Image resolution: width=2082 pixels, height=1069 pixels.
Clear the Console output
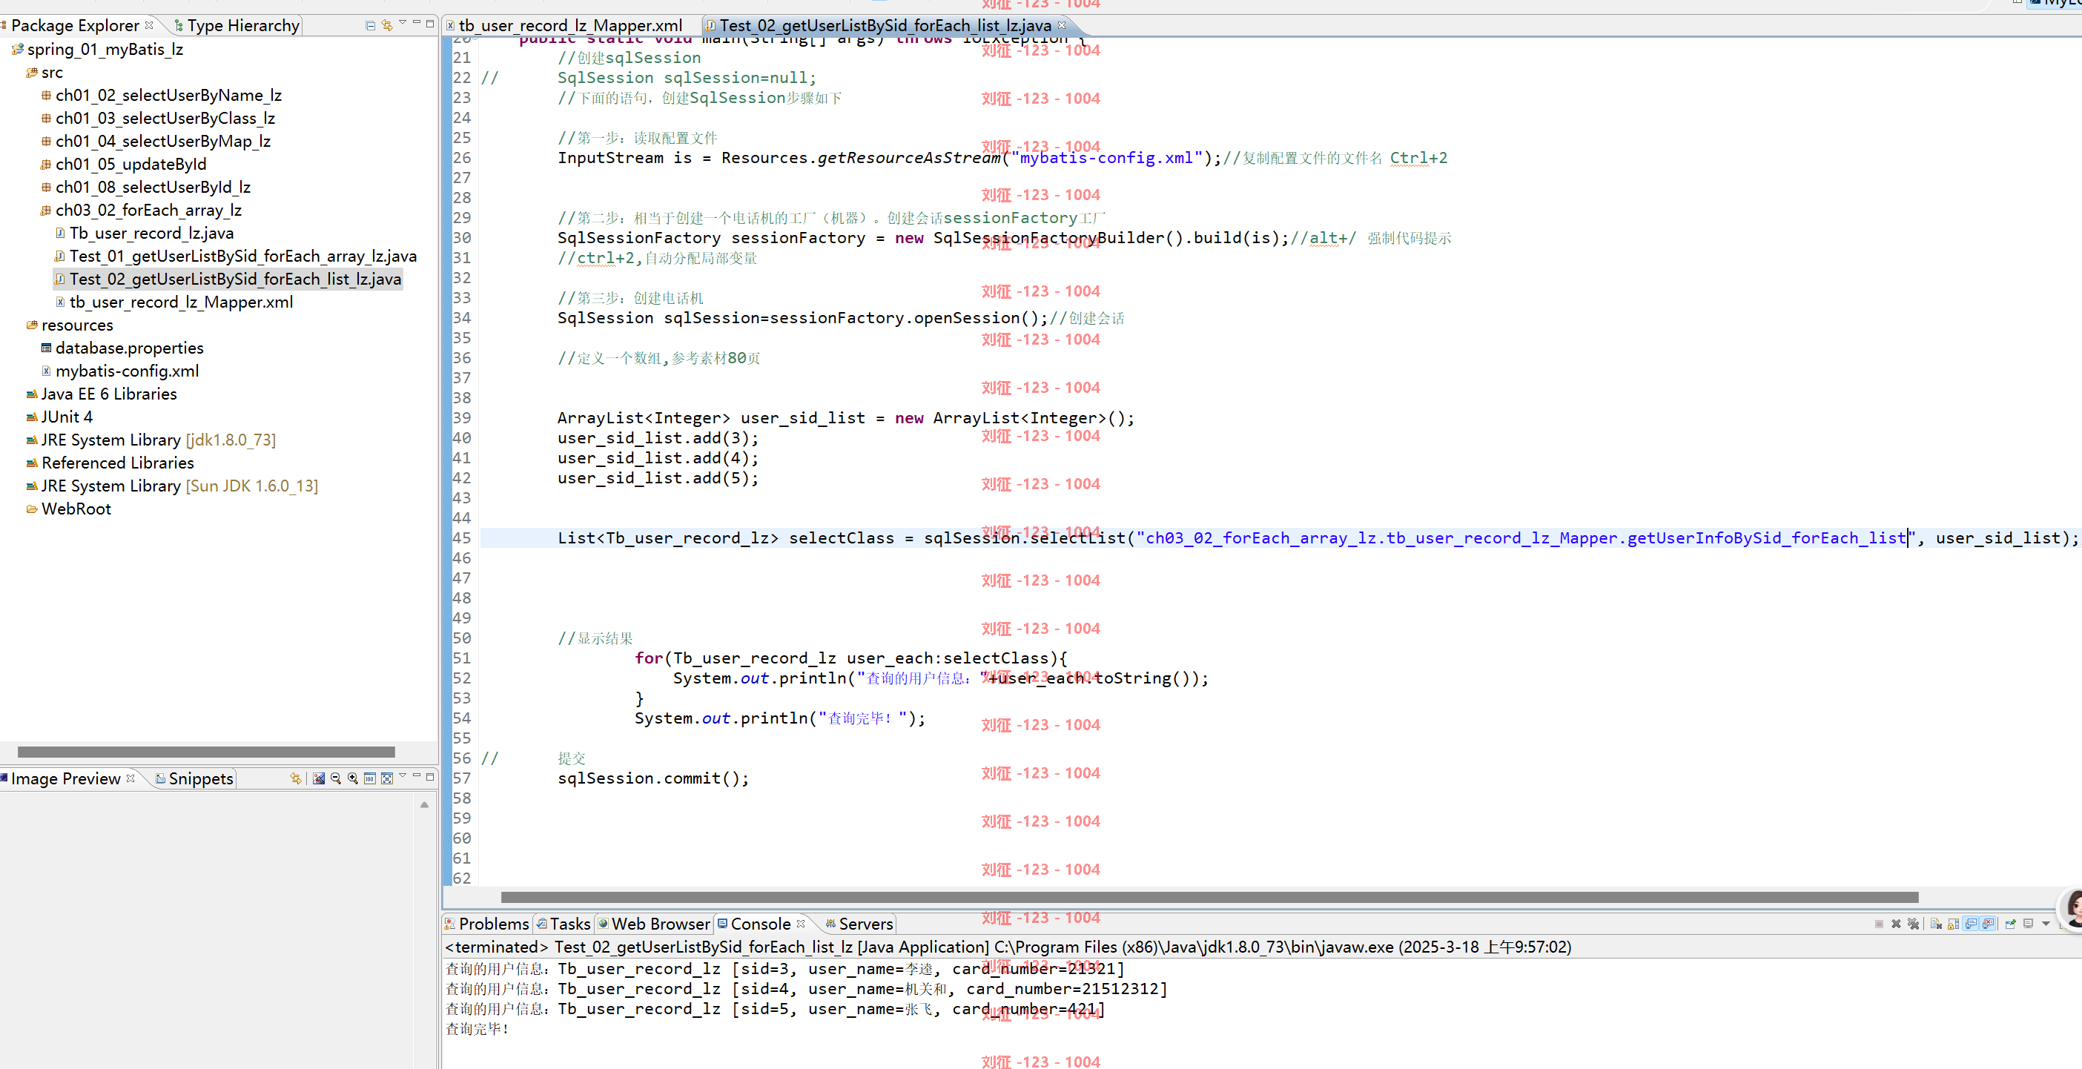1937,924
